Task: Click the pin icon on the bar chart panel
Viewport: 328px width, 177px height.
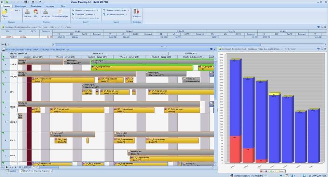Action: click(322, 49)
